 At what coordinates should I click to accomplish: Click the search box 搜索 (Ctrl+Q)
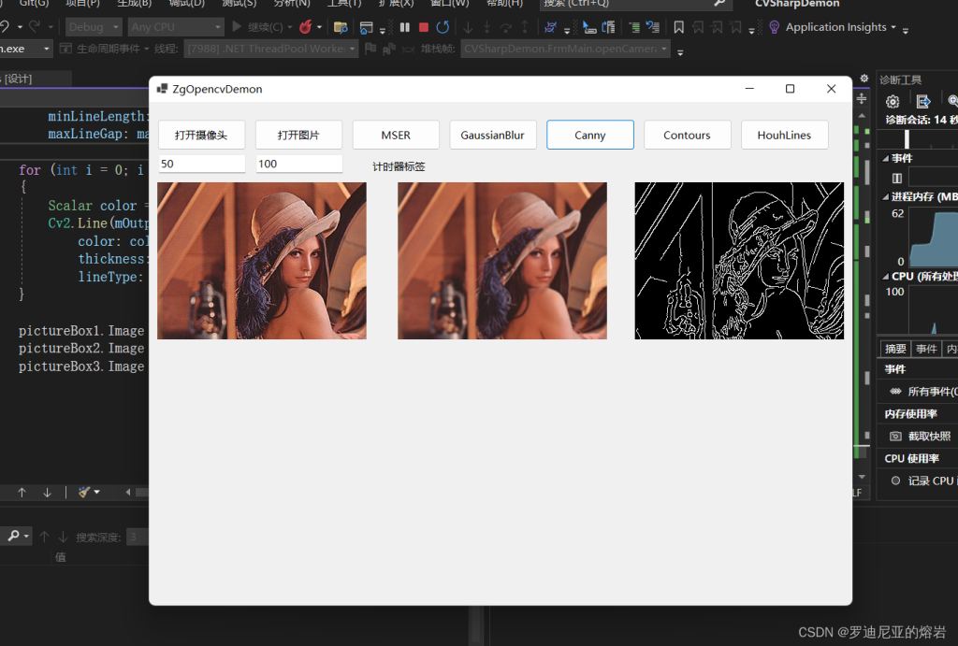coord(635,4)
